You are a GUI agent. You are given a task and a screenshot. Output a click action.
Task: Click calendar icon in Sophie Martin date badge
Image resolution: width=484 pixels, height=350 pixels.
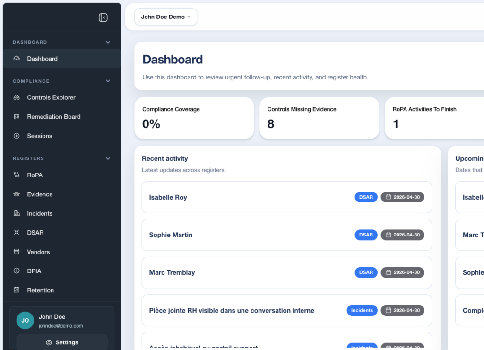coord(389,235)
